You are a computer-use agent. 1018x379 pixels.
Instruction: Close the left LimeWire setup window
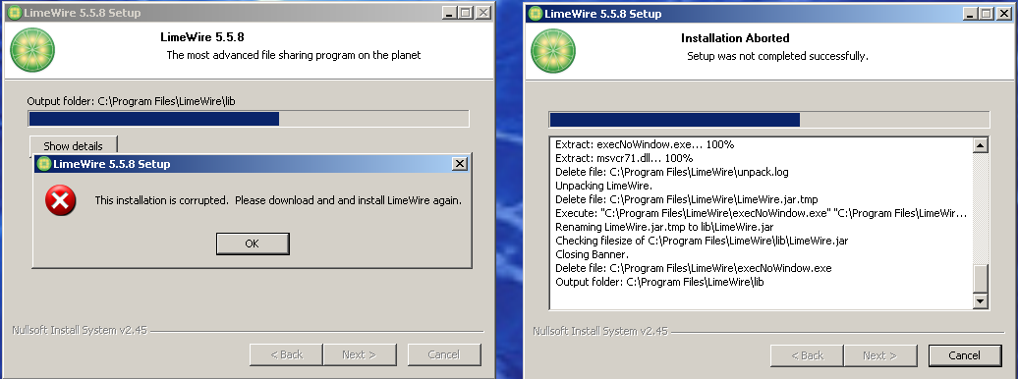tap(483, 13)
